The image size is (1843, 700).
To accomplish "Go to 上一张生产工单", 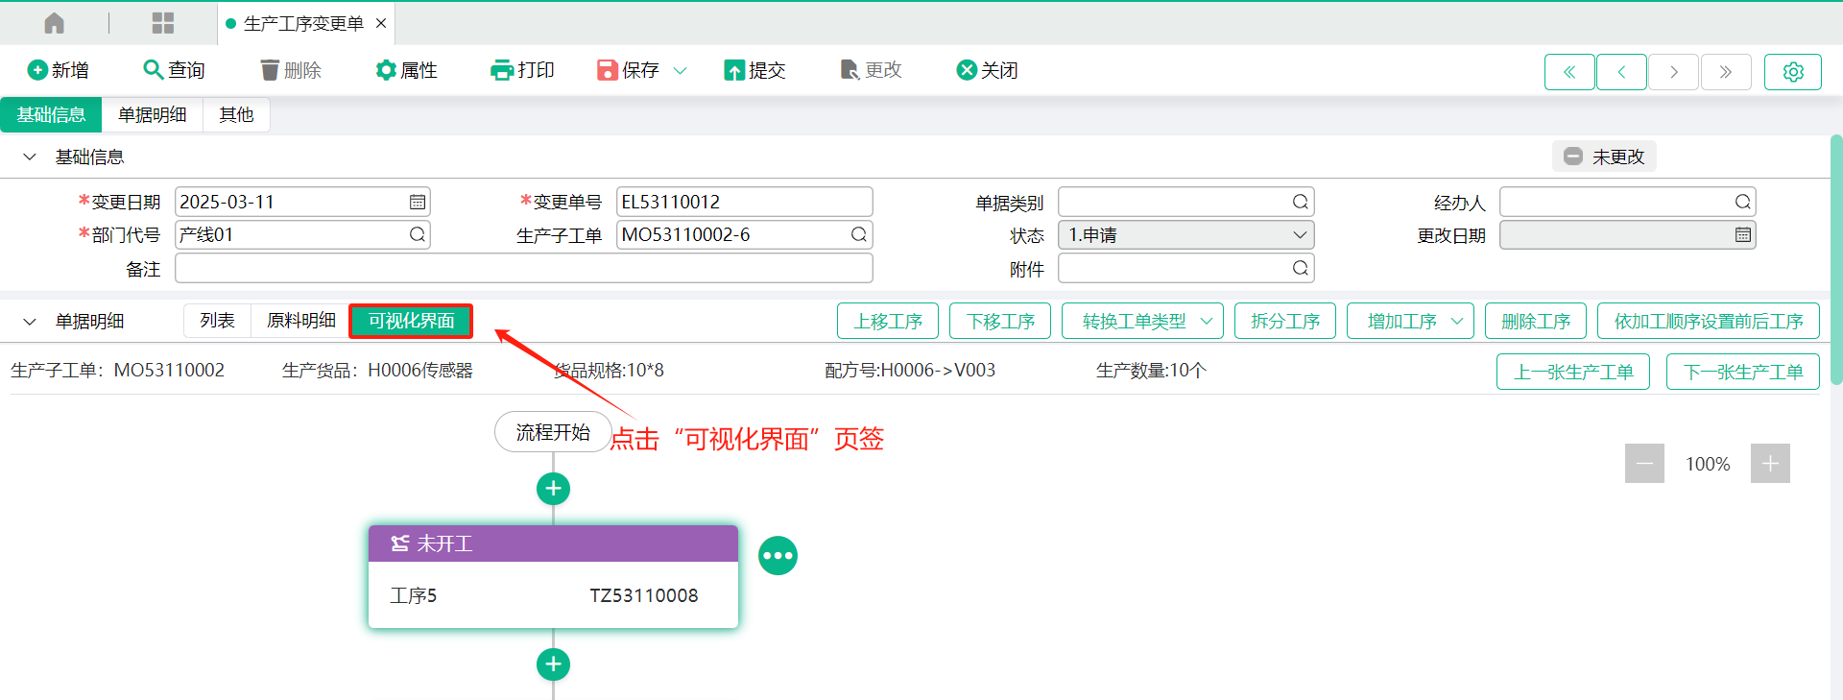I will click(1573, 372).
